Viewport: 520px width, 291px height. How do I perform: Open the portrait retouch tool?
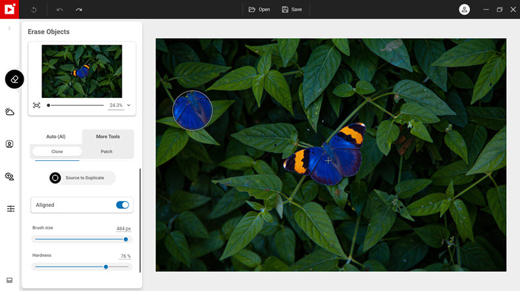(x=10, y=144)
